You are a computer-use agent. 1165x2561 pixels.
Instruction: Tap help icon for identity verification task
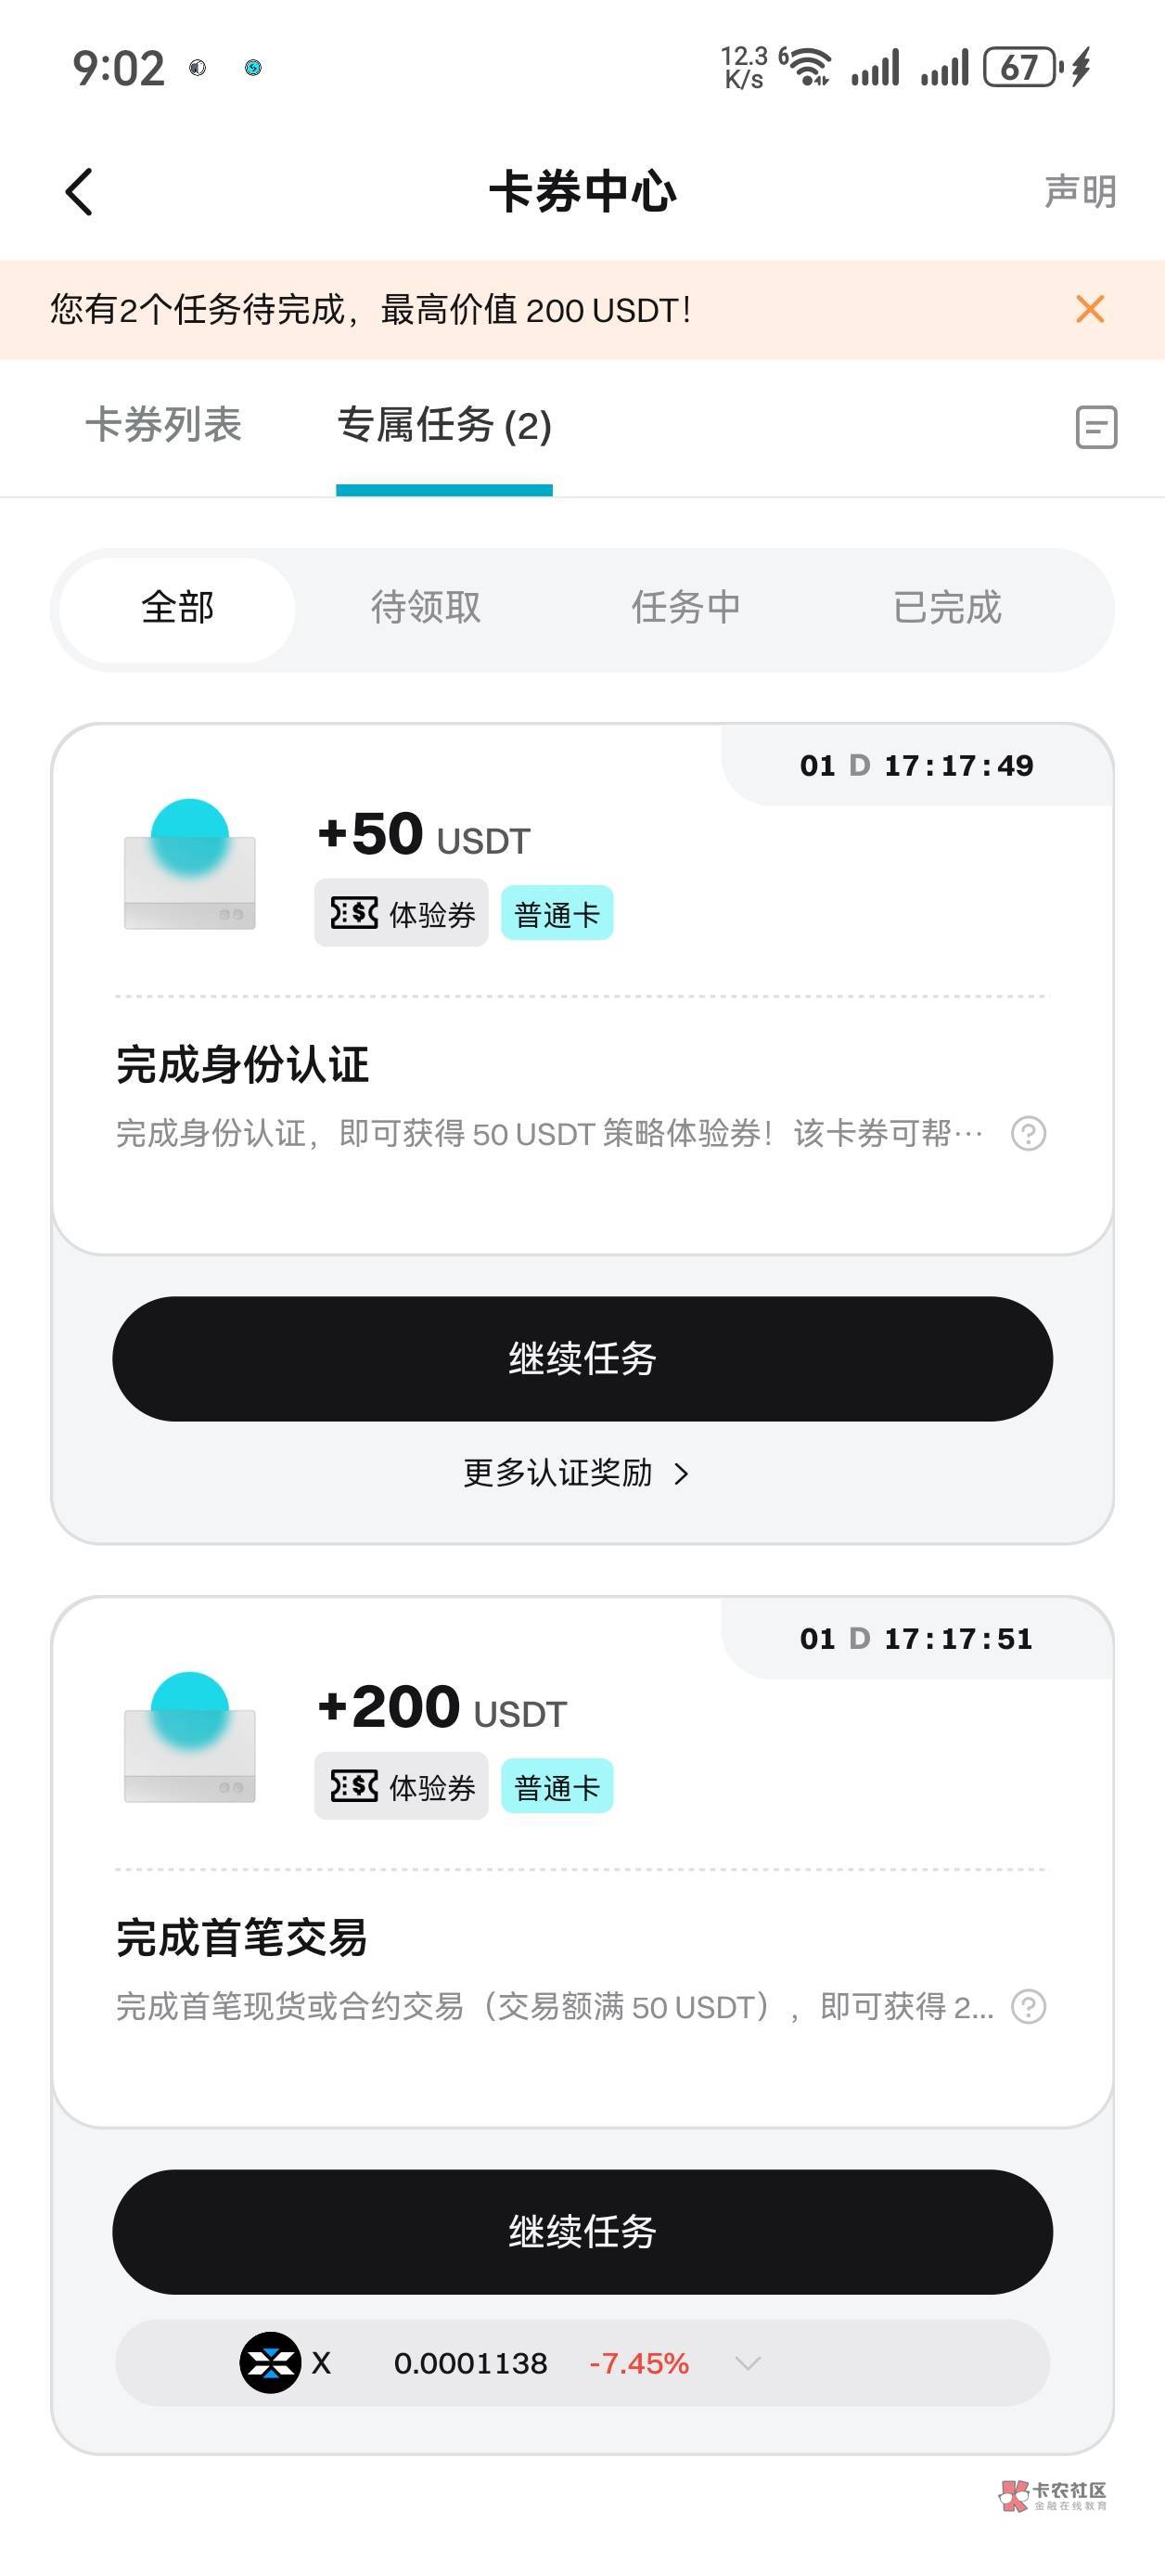coord(1028,1133)
